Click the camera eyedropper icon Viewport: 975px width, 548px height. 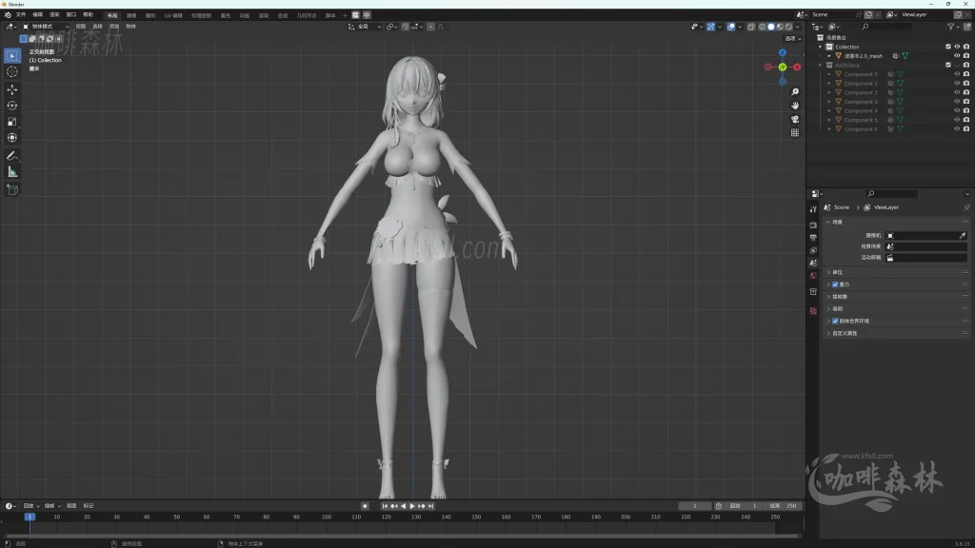(x=963, y=236)
